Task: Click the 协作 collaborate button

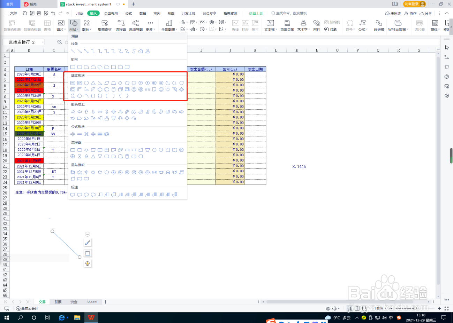Action: tap(410, 13)
